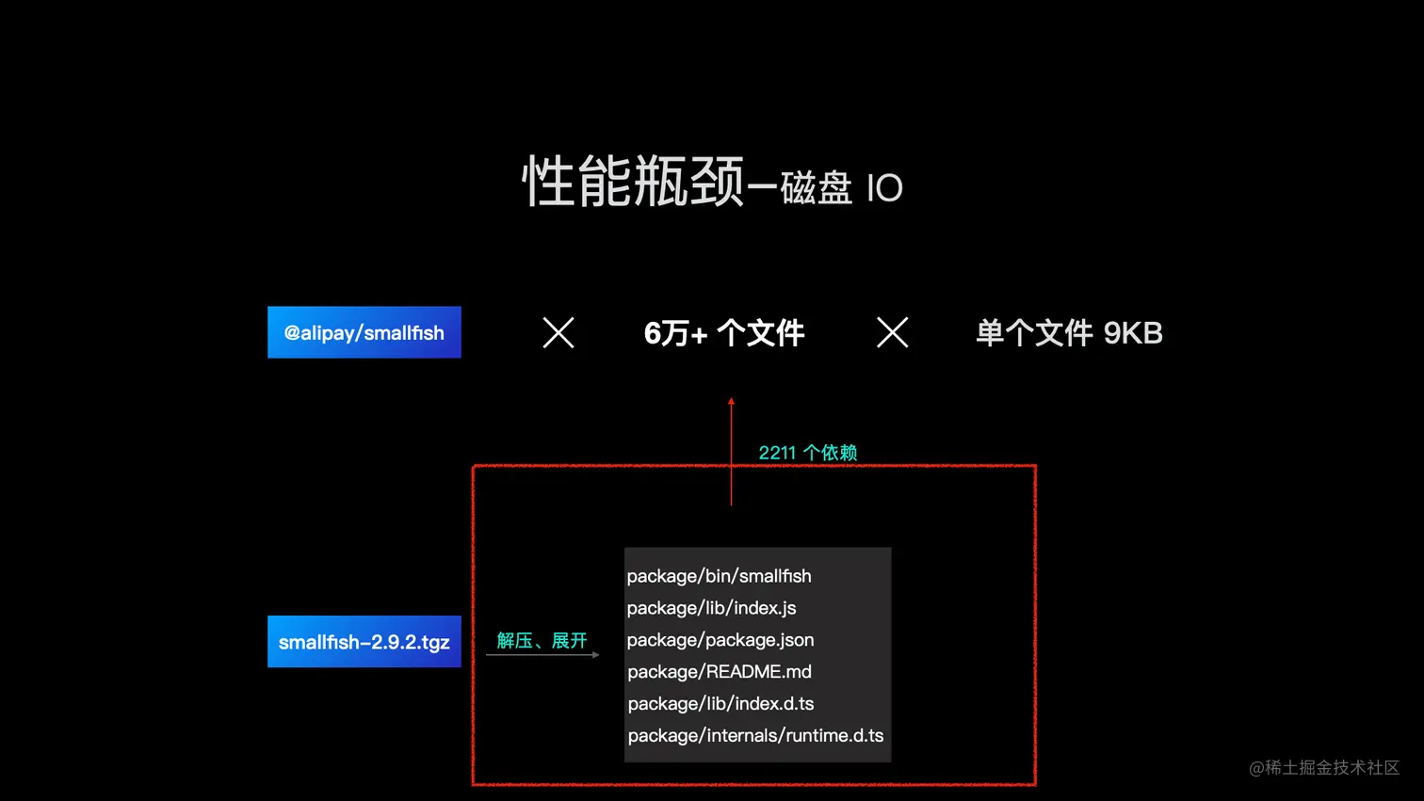Click the @alipay/smallfish blue box
The image size is (1424, 801).
pyautogui.click(x=364, y=332)
